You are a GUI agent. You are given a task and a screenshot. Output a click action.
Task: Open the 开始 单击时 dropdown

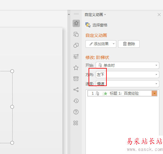(x=127, y=65)
